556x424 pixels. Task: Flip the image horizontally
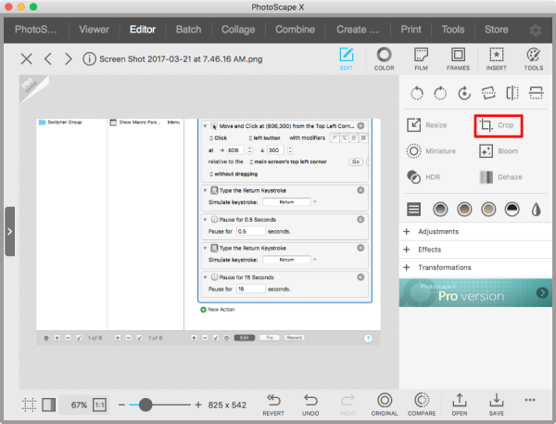pyautogui.click(x=512, y=94)
